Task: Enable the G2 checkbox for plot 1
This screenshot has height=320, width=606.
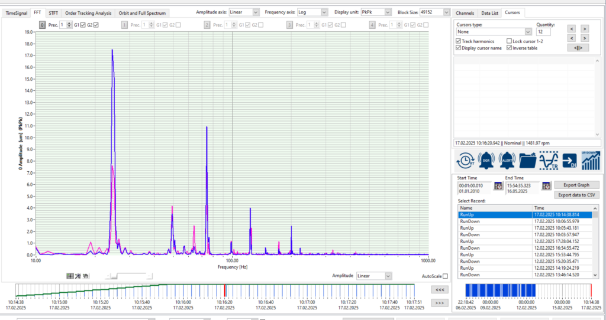Action: click(178, 25)
